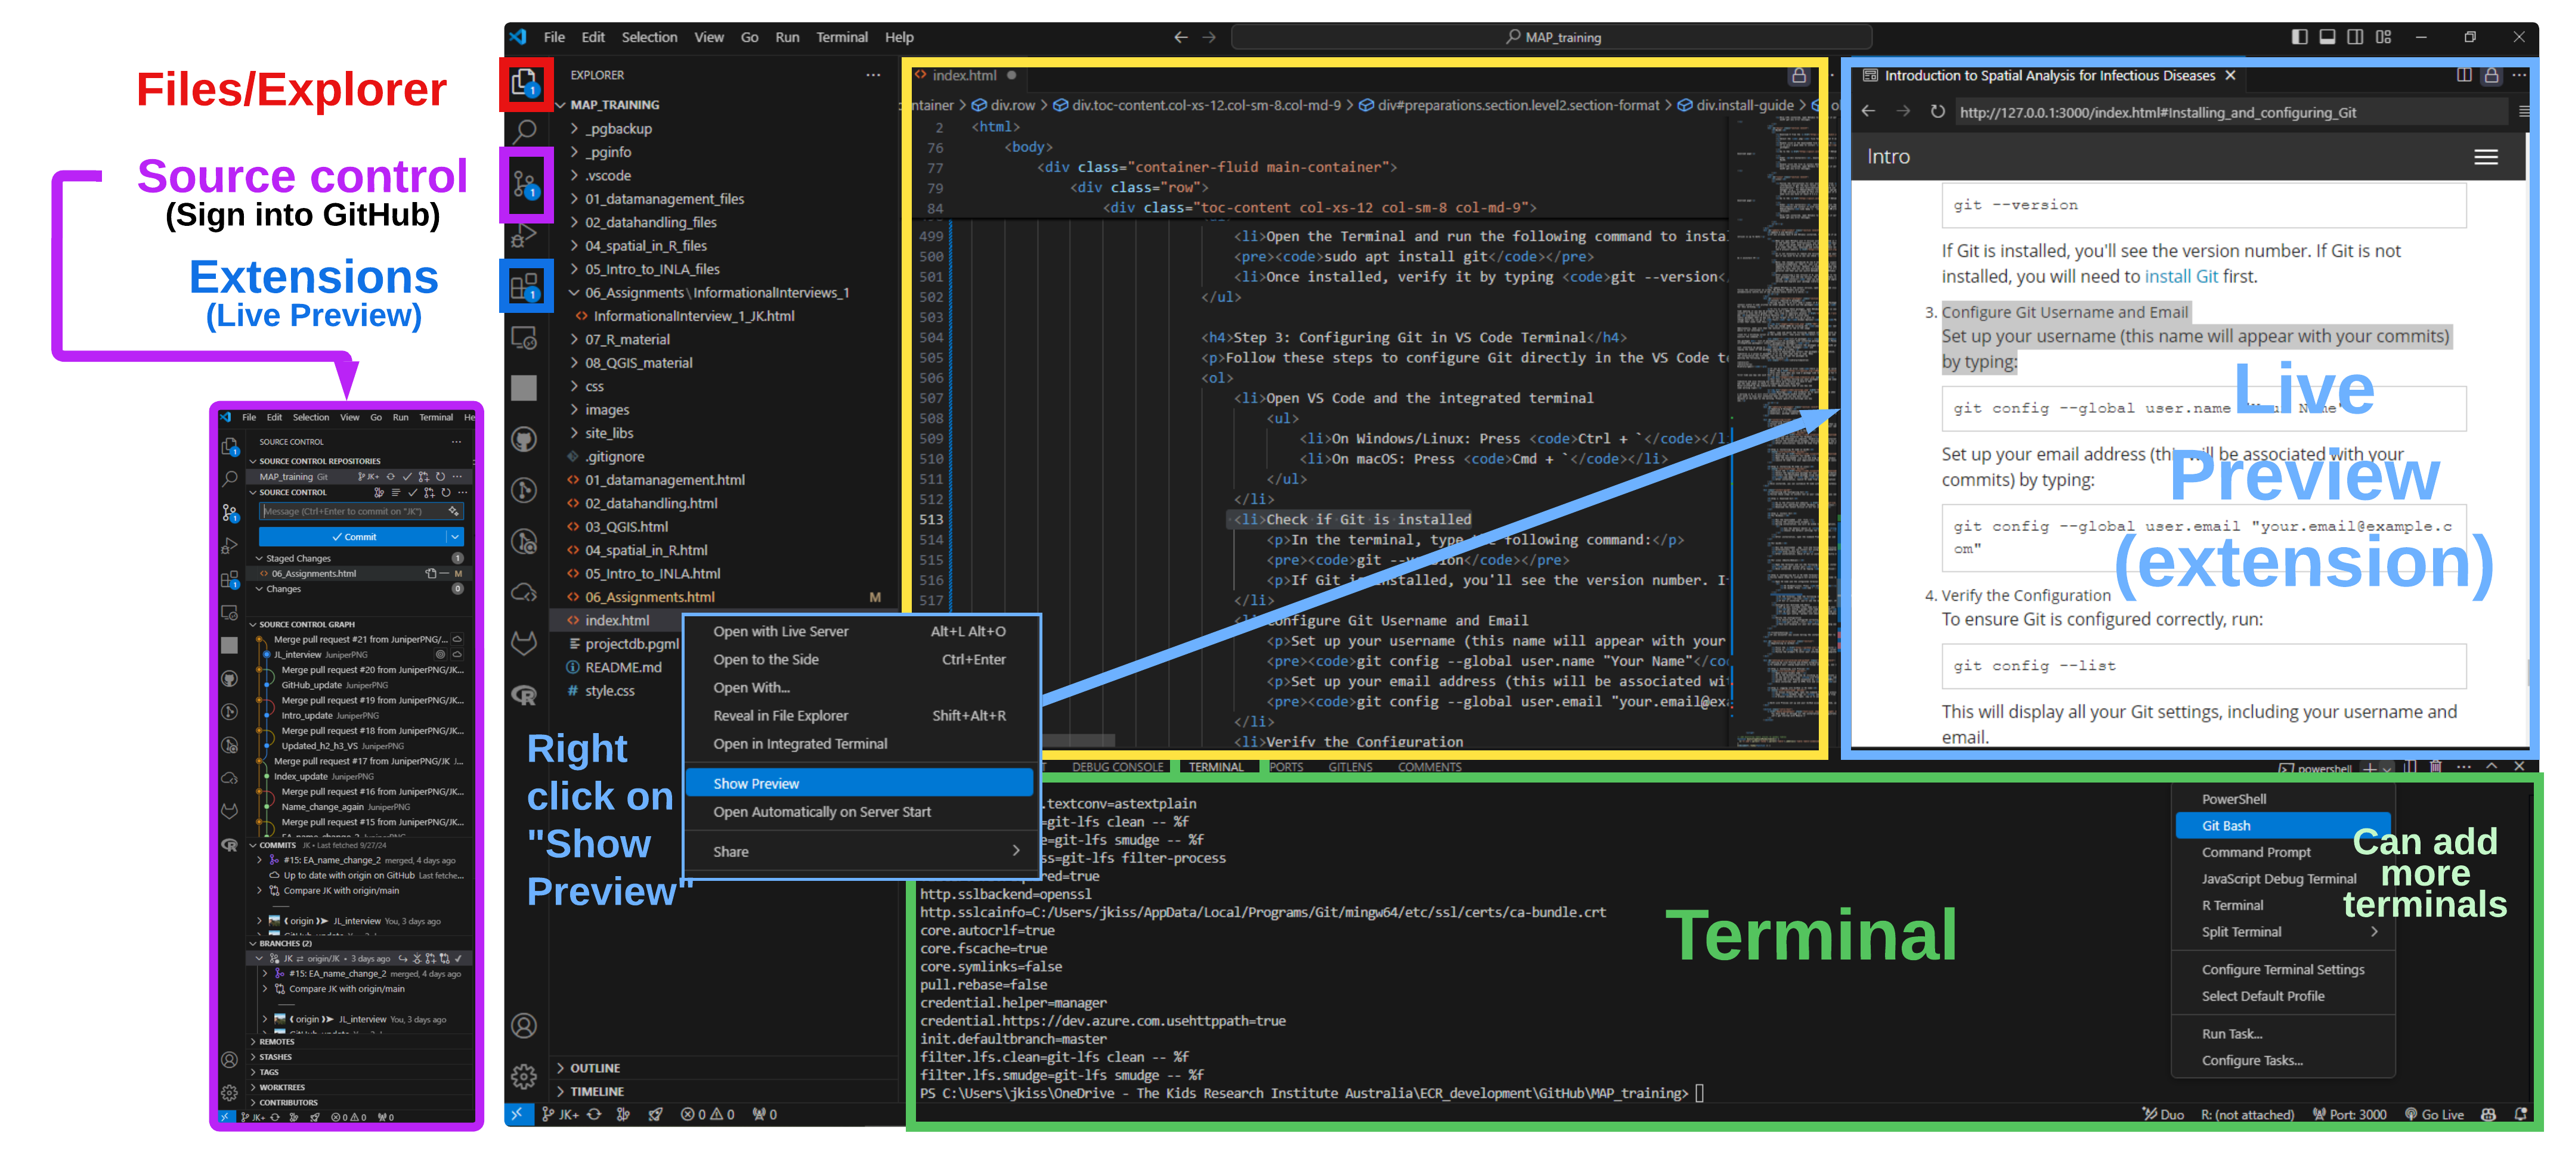Split the Live Preview editor to the right
The image size is (2575, 1158).
[x=2464, y=75]
